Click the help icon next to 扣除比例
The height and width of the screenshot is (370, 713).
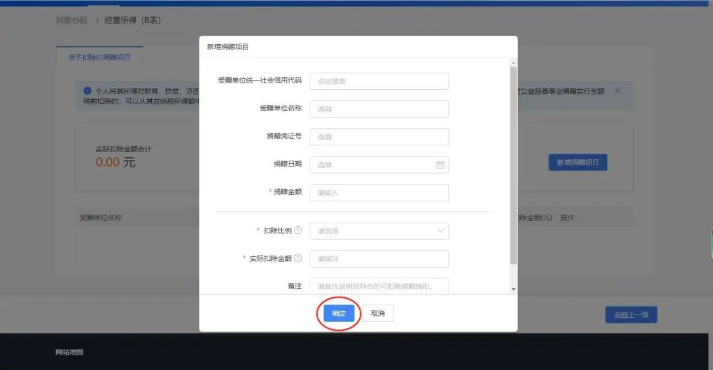click(x=298, y=231)
